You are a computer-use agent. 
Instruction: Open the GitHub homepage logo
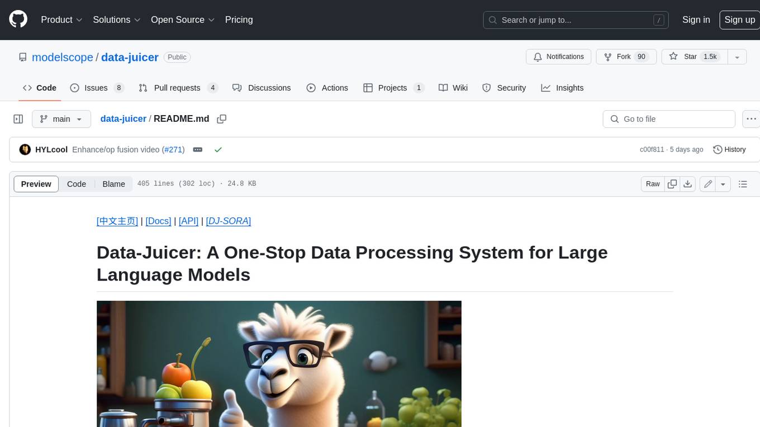[18, 20]
